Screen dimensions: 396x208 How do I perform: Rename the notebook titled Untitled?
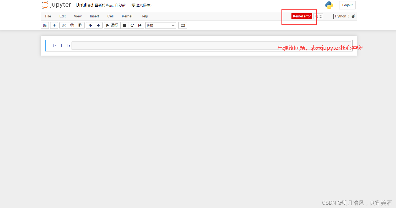(84, 5)
